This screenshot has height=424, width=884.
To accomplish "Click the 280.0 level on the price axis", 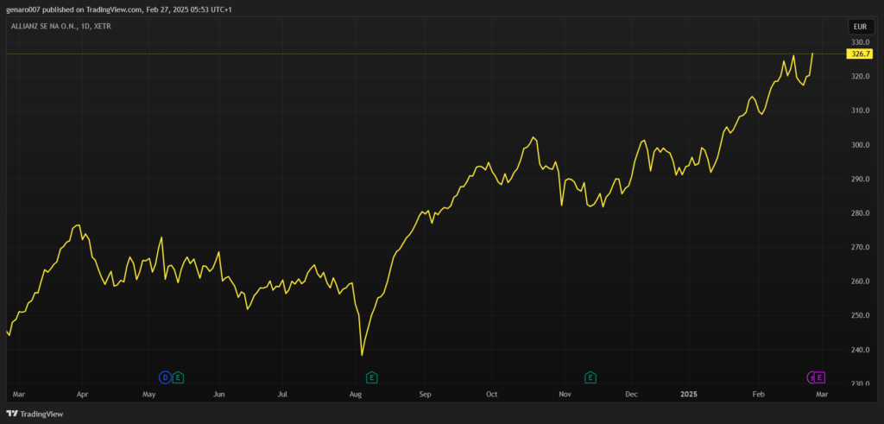I will point(859,213).
